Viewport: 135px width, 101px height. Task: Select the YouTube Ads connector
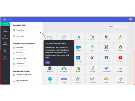point(120,59)
